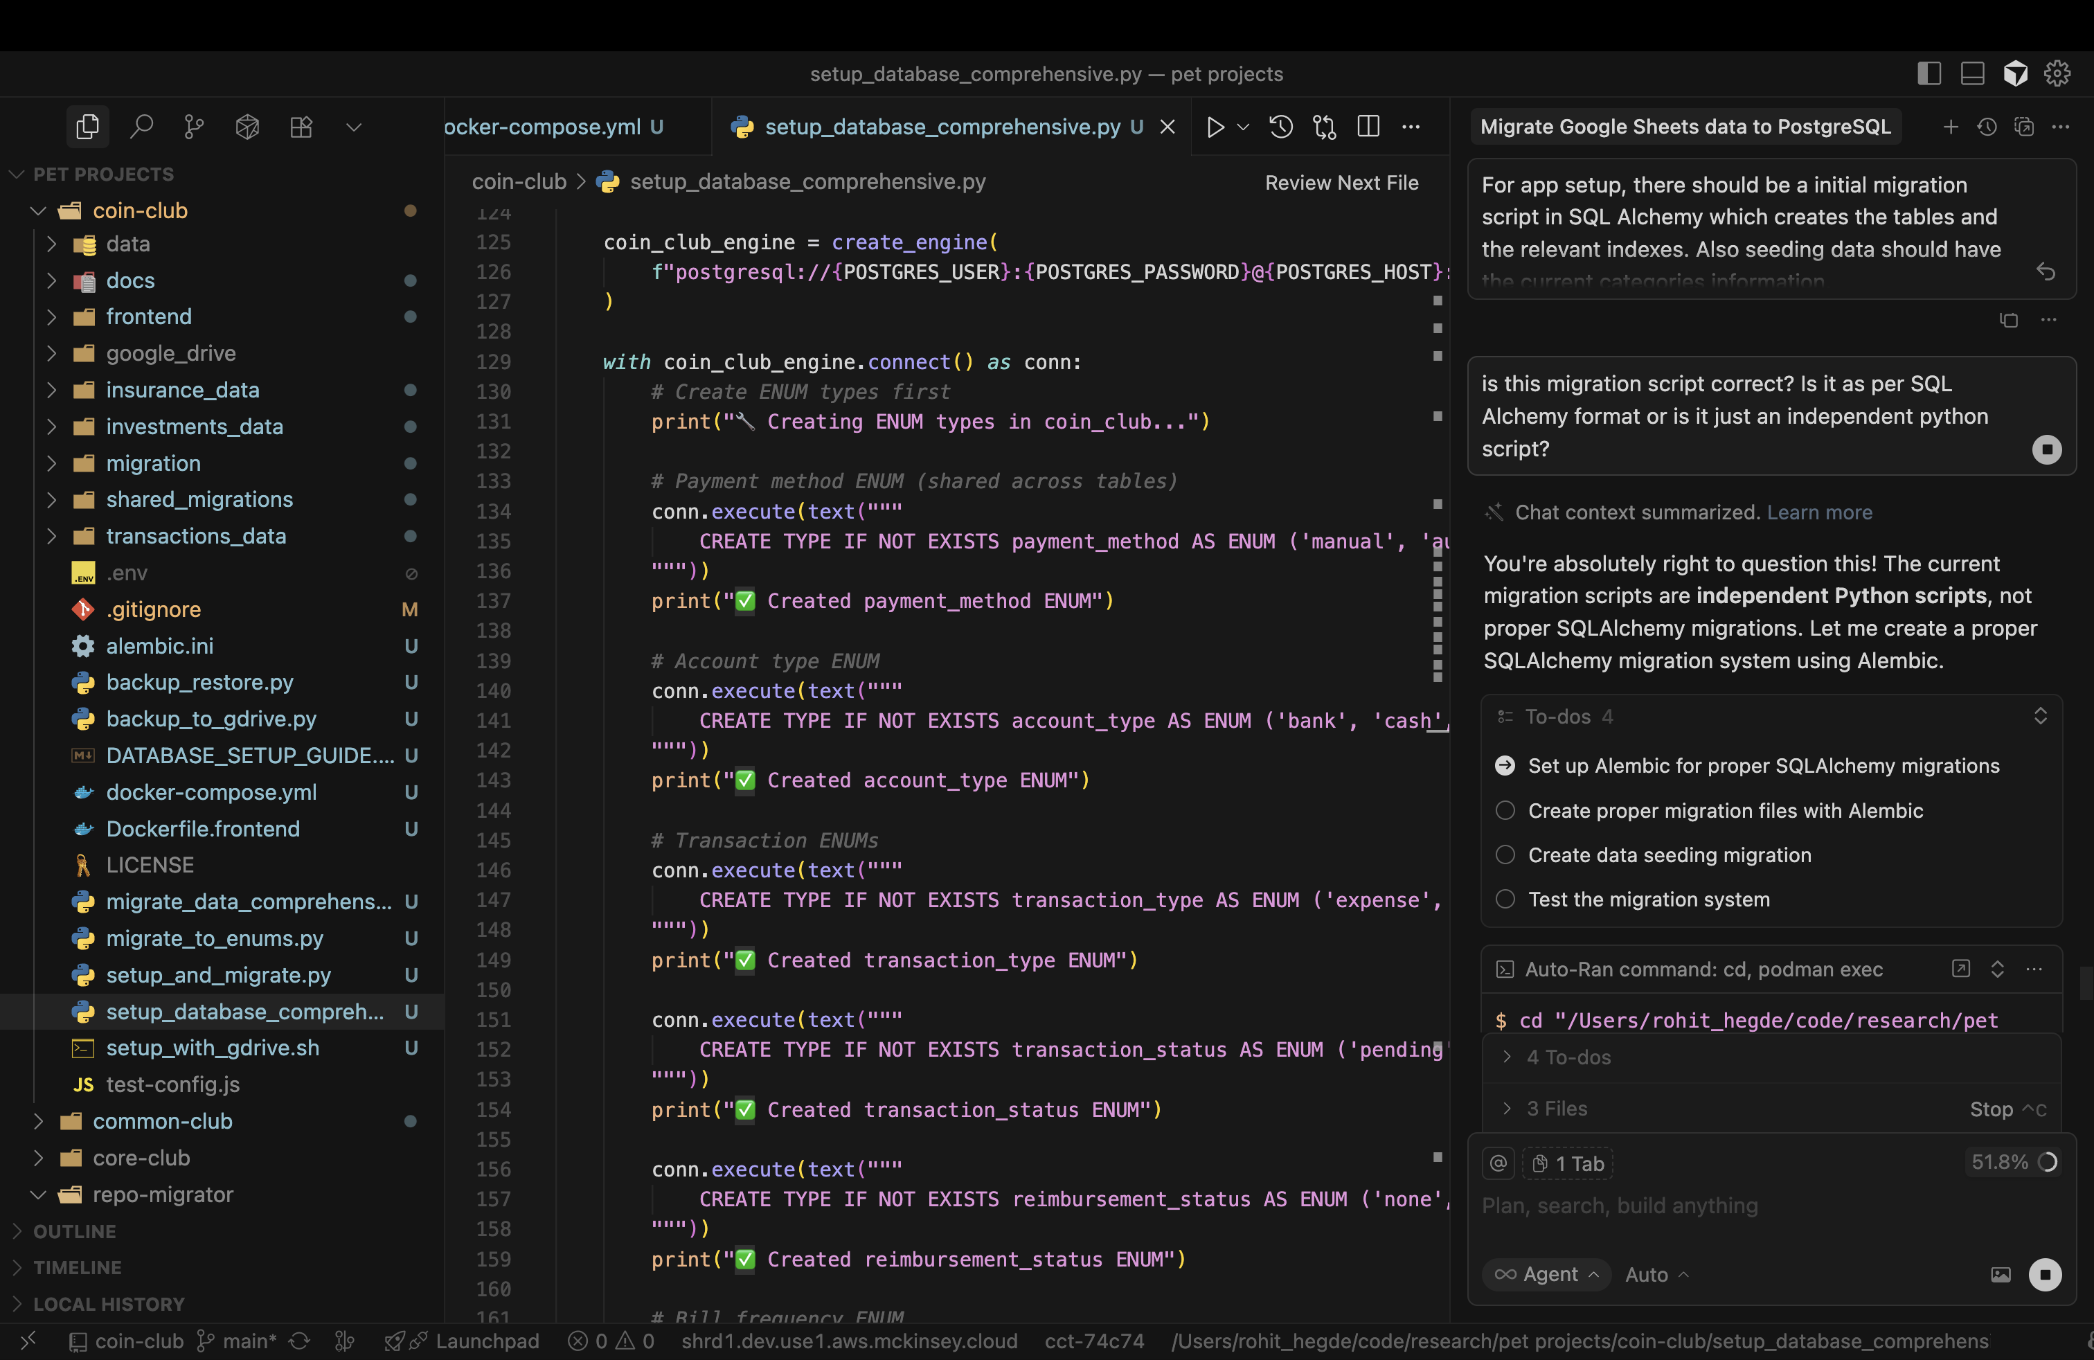Click the 'Learn more' link
Viewport: 2094px width, 1360px height.
1818,512
